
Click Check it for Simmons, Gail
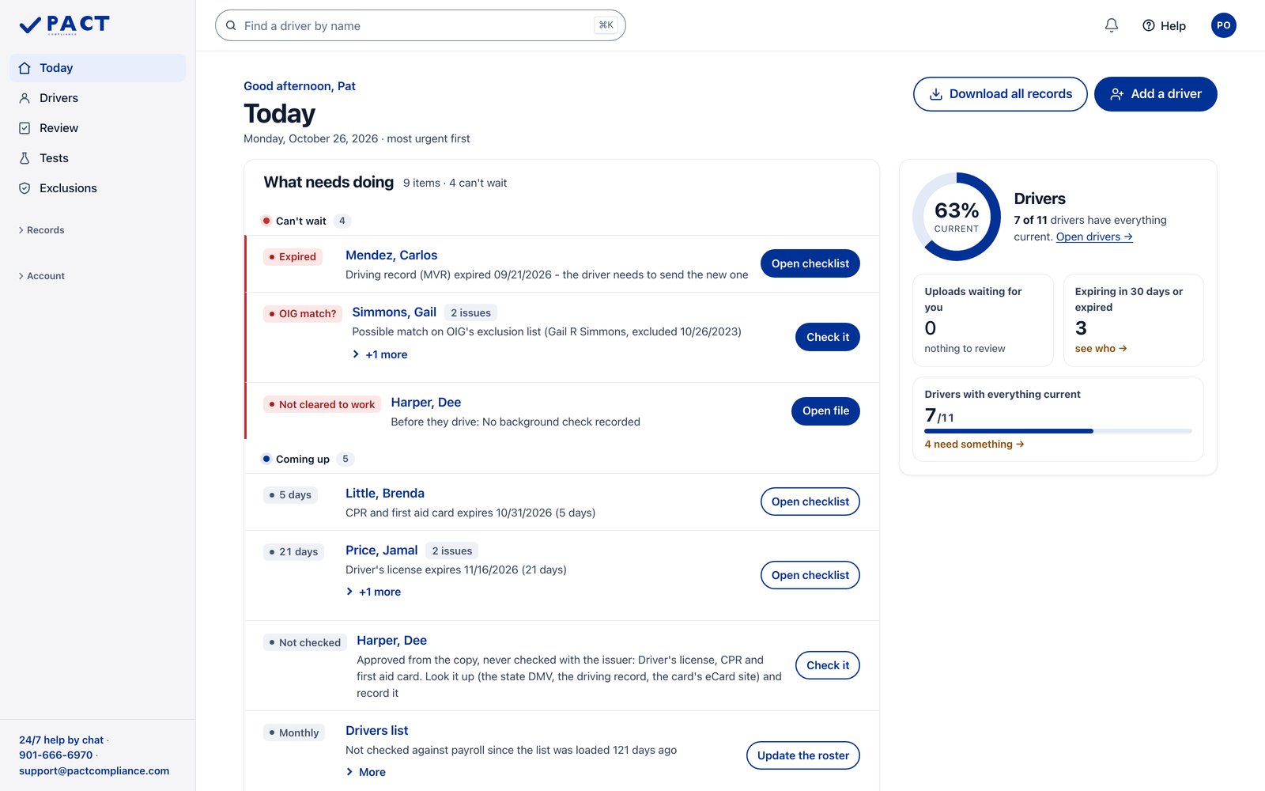(x=827, y=337)
